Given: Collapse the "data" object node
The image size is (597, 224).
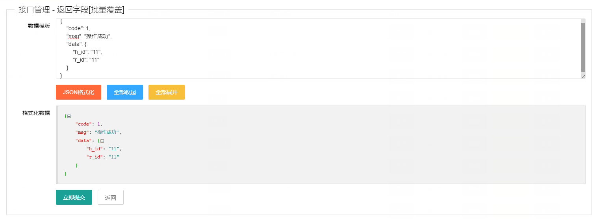Looking at the screenshot, I should point(102,141).
